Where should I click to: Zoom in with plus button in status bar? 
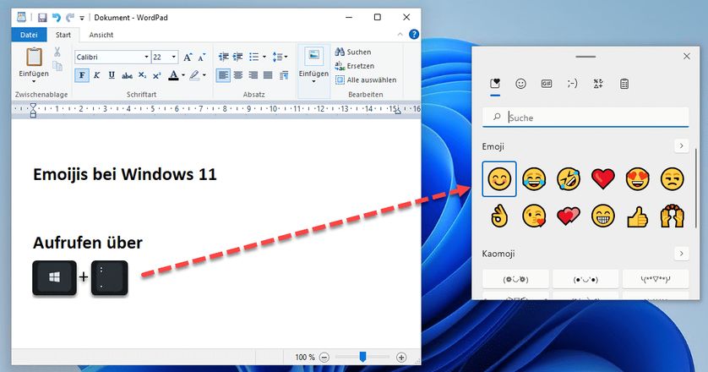(401, 358)
